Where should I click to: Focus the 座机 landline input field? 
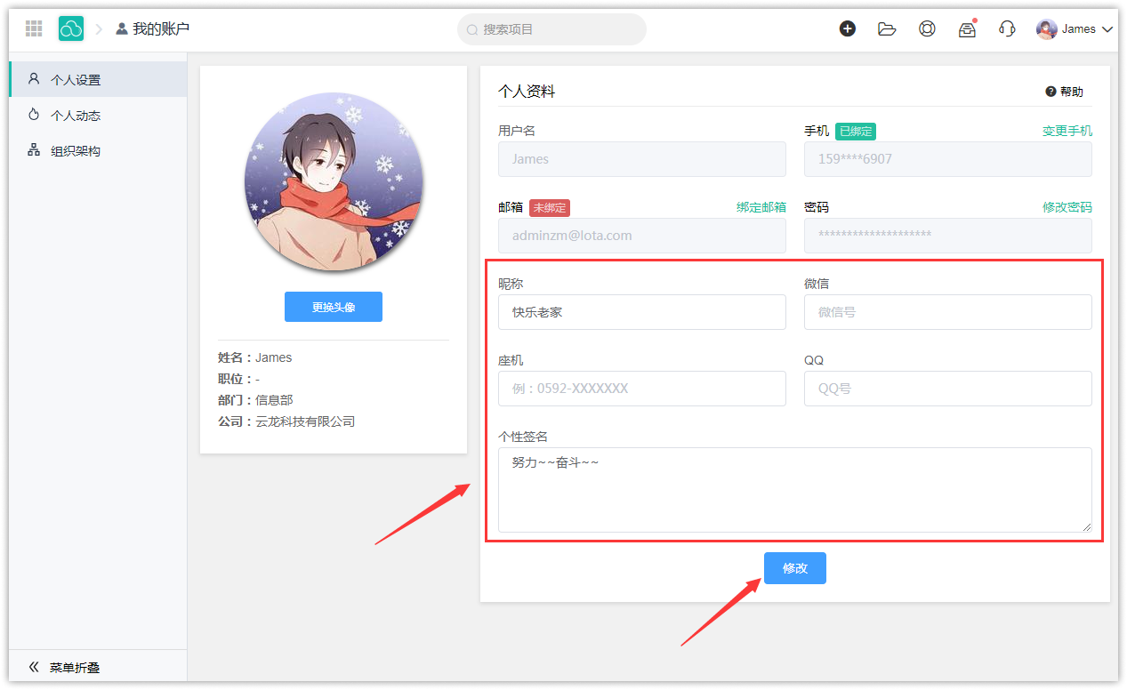642,389
